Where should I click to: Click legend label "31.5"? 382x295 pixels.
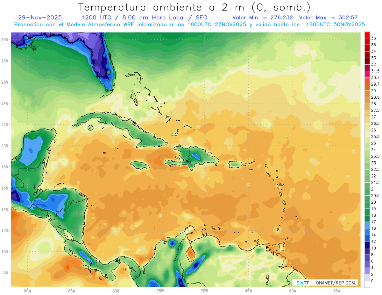[375, 71]
